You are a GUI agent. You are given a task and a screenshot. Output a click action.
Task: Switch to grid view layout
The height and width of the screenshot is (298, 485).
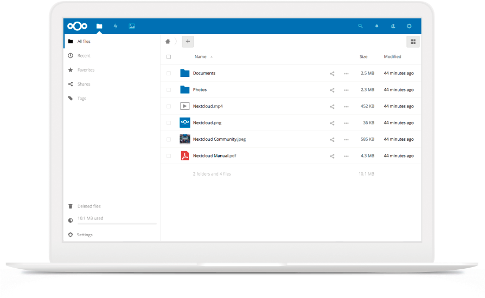point(413,42)
